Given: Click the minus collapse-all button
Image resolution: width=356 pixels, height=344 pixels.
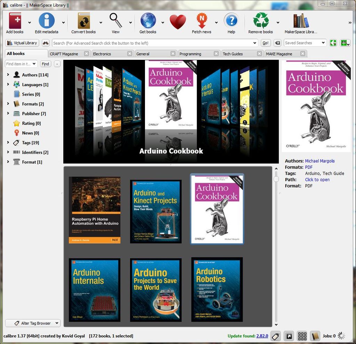Looking at the screenshot, I should point(57,64).
